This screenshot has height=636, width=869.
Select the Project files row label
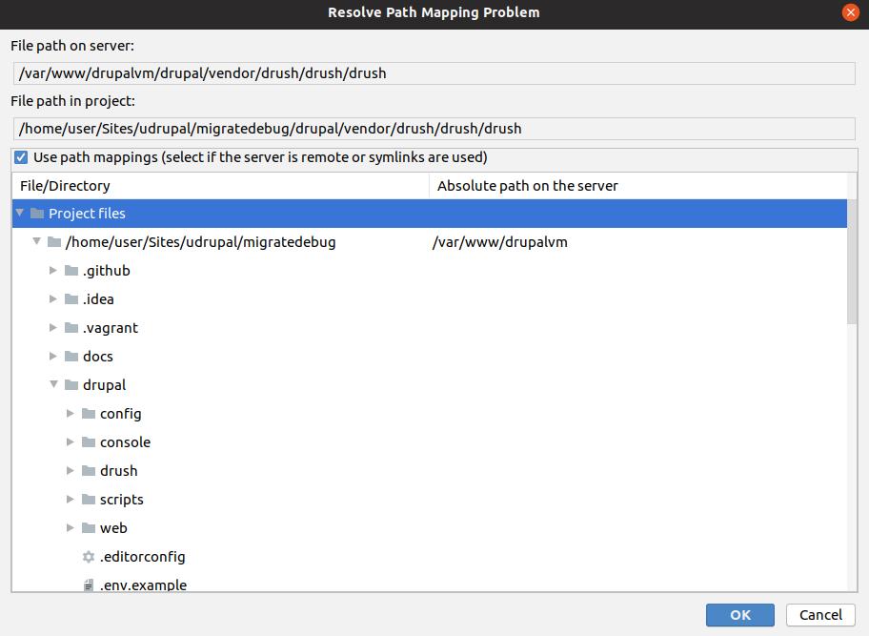[x=87, y=214]
